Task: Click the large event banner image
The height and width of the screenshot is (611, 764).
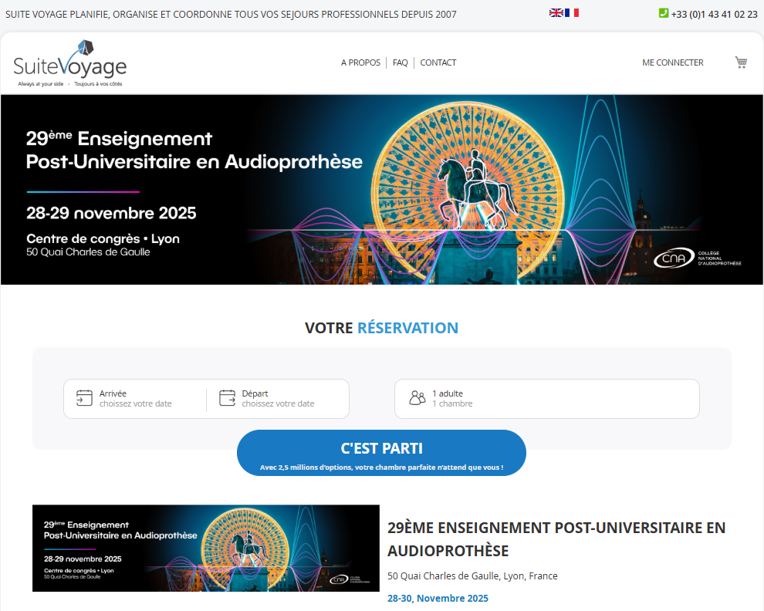Action: 381,190
